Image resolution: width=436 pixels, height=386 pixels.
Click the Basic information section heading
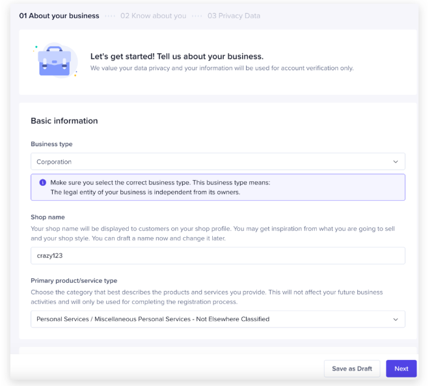(x=64, y=121)
